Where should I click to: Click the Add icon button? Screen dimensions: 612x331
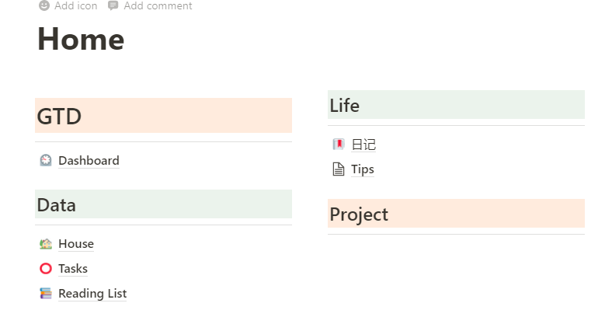[68, 5]
